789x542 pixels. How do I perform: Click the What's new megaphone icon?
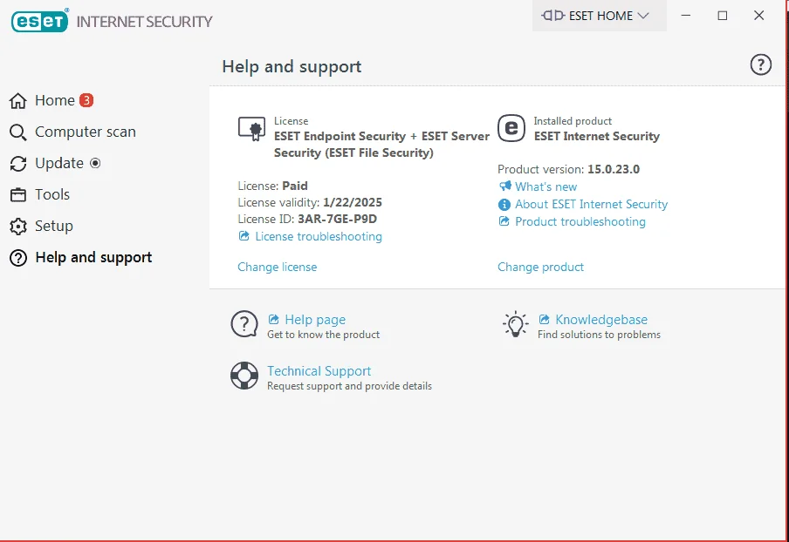pos(504,186)
